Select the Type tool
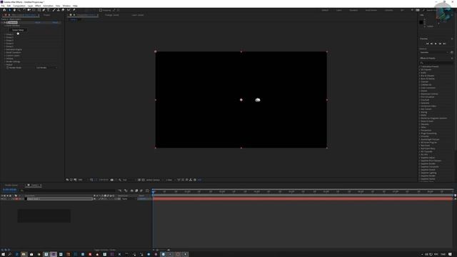This screenshot has height=257, width=457. [49, 10]
